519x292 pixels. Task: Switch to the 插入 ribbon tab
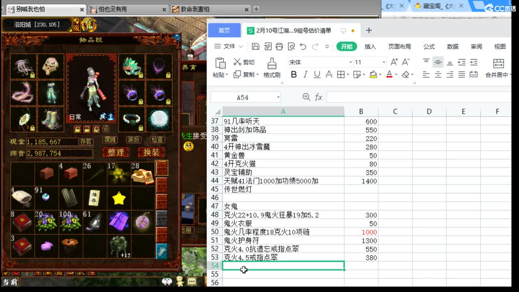point(370,47)
